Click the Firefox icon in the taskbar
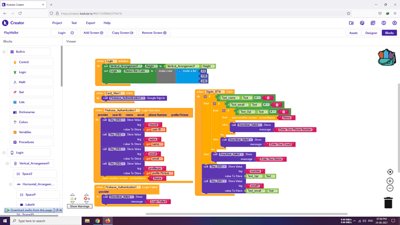The width and height of the screenshot is (400, 225). (x=108, y=221)
